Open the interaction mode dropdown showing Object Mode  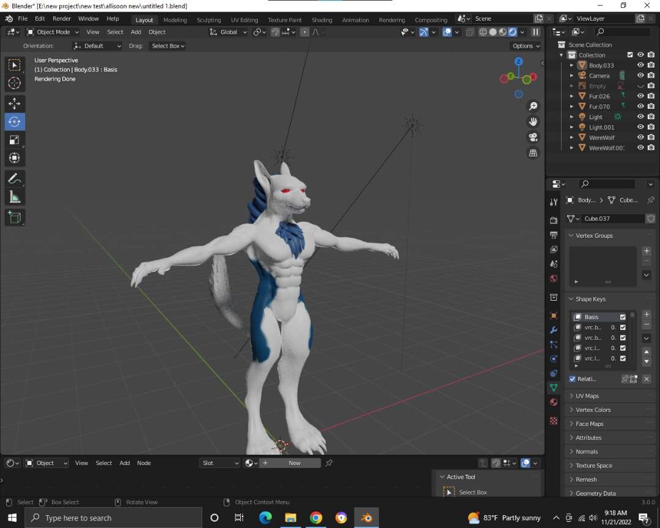(52, 32)
